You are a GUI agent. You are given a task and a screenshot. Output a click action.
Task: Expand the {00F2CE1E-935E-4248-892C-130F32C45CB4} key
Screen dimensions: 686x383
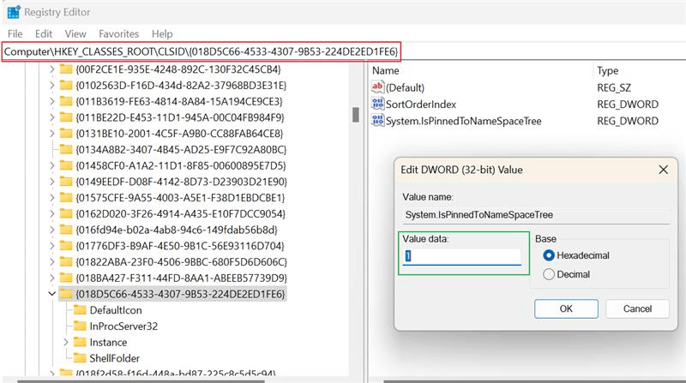pyautogui.click(x=51, y=69)
